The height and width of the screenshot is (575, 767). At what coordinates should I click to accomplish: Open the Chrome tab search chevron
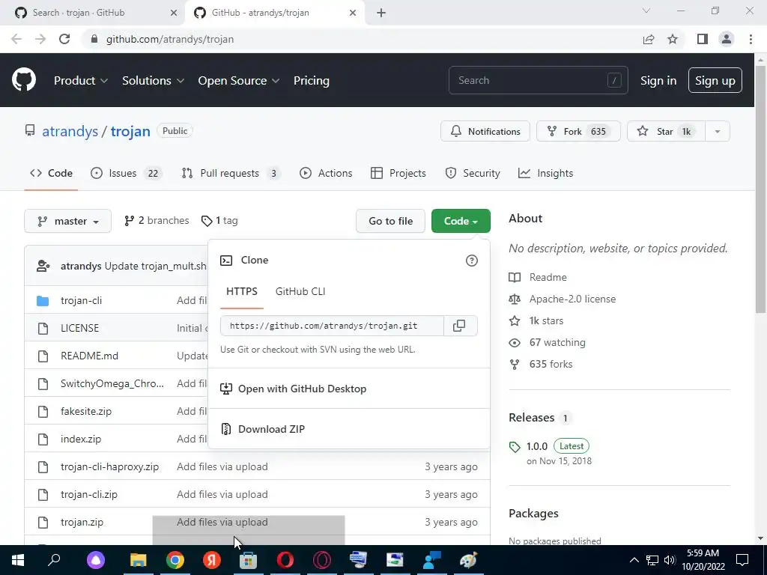[646, 10]
